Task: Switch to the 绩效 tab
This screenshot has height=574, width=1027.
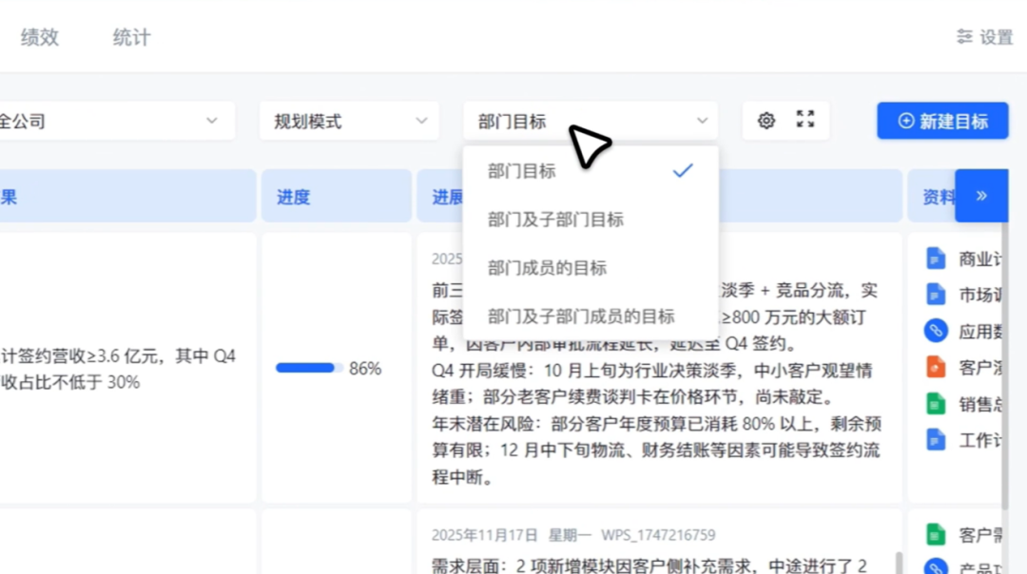Action: pos(40,37)
